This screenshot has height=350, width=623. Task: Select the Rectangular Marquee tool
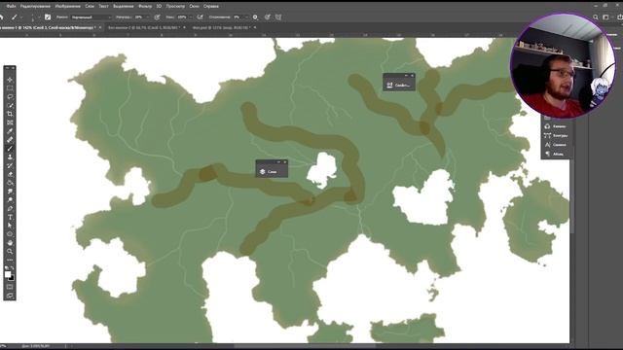[10, 88]
